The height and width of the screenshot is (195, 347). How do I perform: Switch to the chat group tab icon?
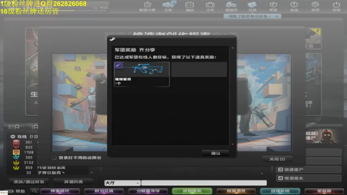pyautogui.click(x=35, y=127)
